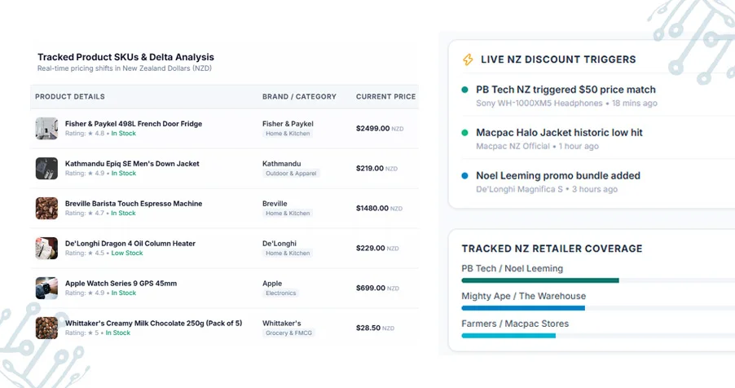Screen dimensions: 735x388
Task: Click the $219.00 price cell
Action: 377,169
